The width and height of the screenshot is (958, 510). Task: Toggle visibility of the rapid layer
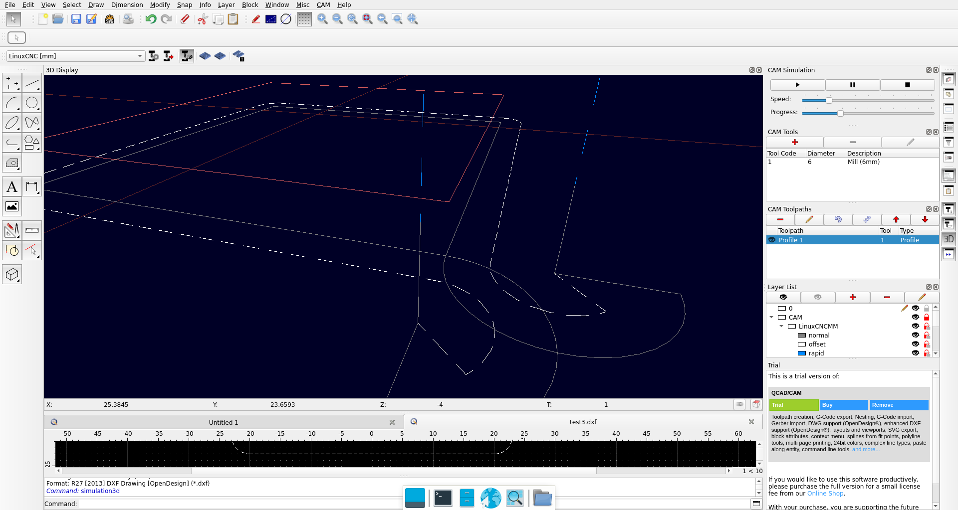click(915, 353)
